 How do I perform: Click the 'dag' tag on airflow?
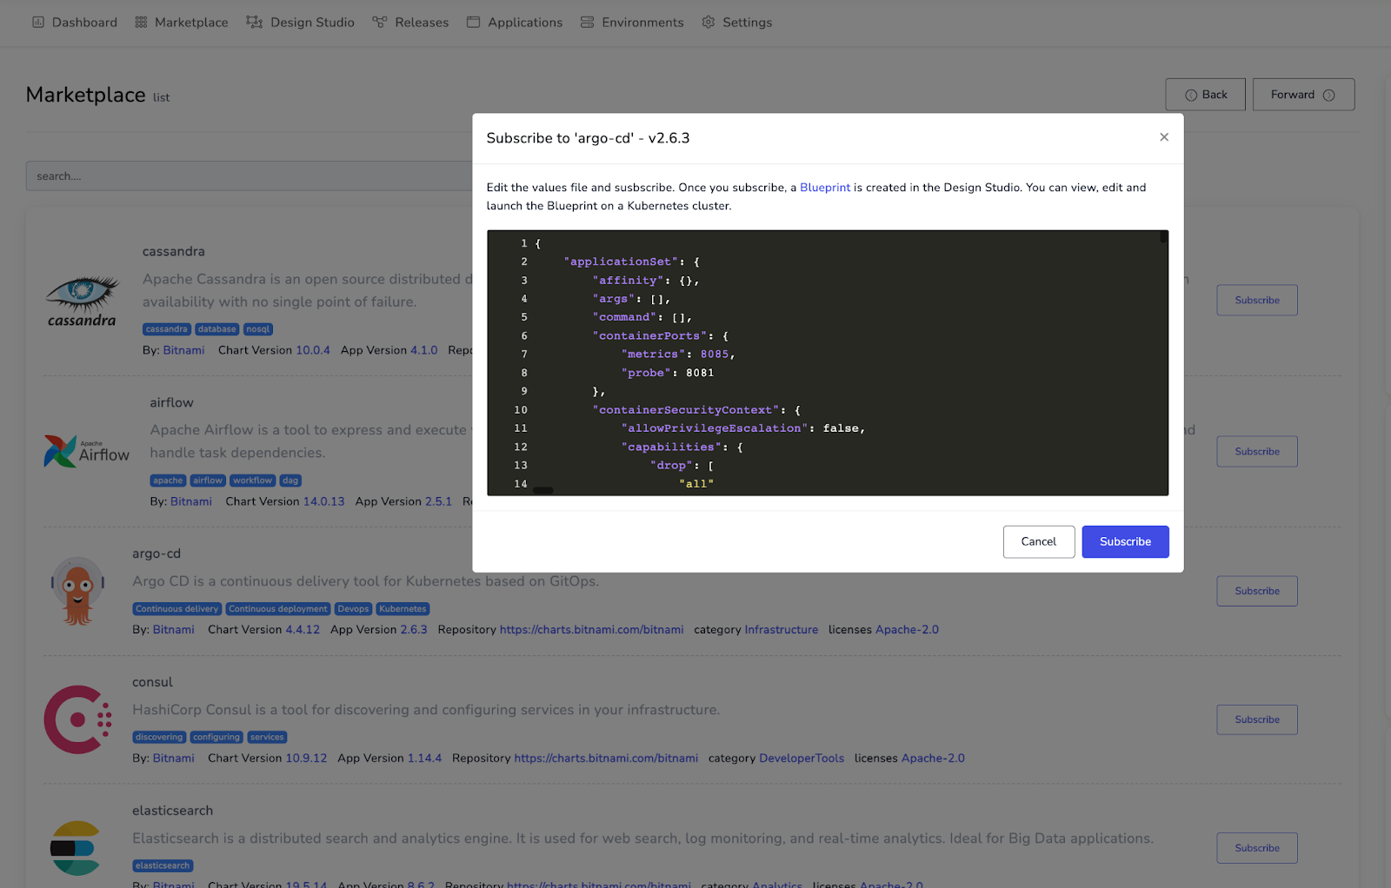pos(290,480)
